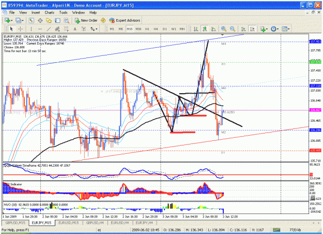Open the Window menu
Screen dimensions: 323x234
coord(79,12)
